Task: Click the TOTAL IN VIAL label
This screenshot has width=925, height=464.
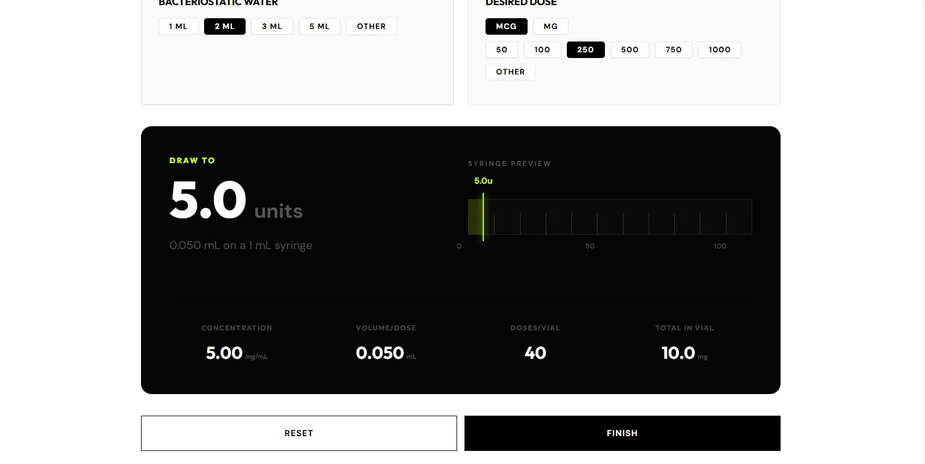Action: point(685,328)
